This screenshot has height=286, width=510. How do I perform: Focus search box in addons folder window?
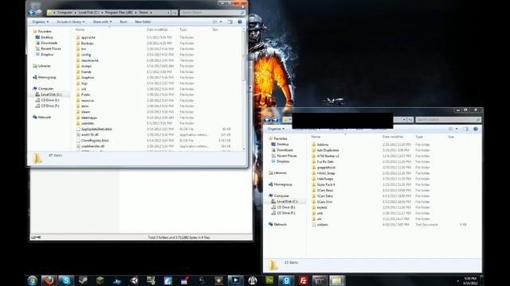coord(448,120)
